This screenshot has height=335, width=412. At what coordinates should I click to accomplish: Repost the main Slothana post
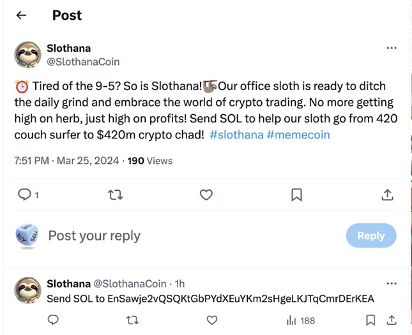[115, 195]
